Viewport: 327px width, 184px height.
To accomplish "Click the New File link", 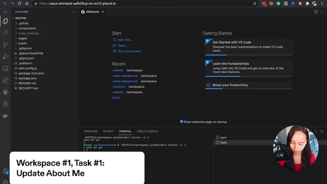I will (x=125, y=40).
